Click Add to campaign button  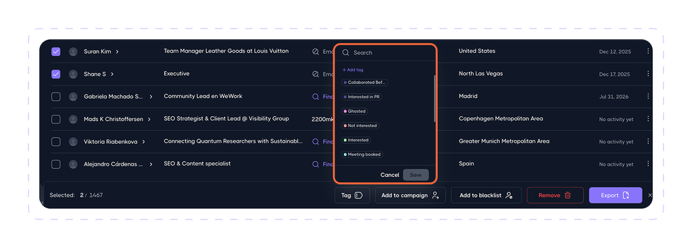pyautogui.click(x=410, y=195)
